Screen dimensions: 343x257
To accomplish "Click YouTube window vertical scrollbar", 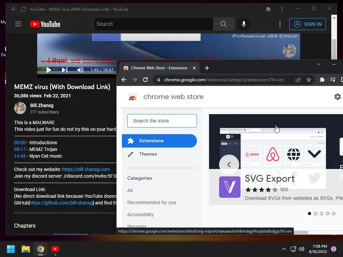I will pyautogui.click(x=334, y=49).
